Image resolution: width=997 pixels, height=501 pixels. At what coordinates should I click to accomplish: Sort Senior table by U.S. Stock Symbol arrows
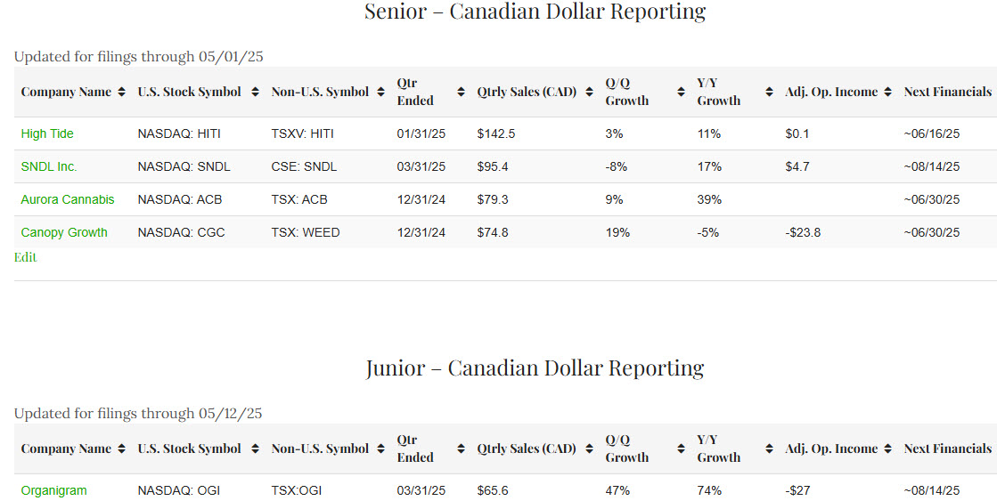tap(255, 92)
